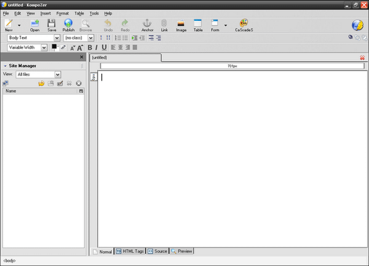This screenshot has height=266, width=369.
Task: Open the Format menu
Action: coord(63,14)
